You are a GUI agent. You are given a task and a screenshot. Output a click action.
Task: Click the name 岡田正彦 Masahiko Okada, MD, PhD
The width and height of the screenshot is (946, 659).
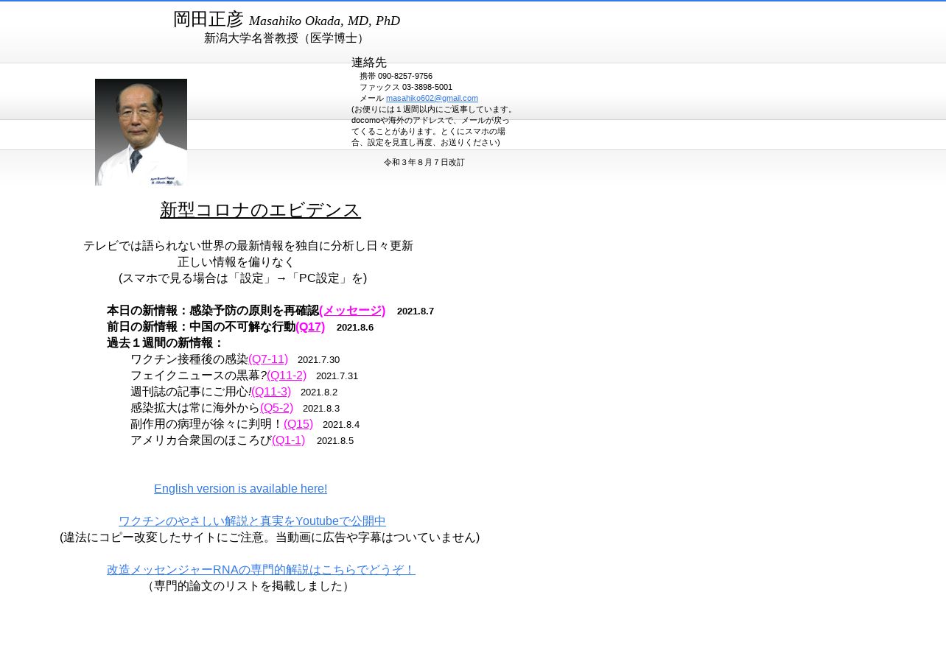[287, 20]
